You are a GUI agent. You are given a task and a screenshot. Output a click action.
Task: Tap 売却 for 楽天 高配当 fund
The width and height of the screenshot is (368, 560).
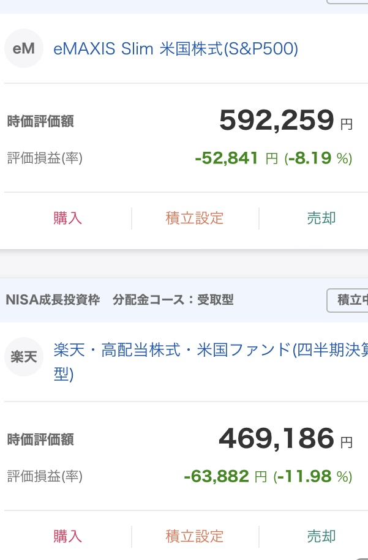point(321,536)
